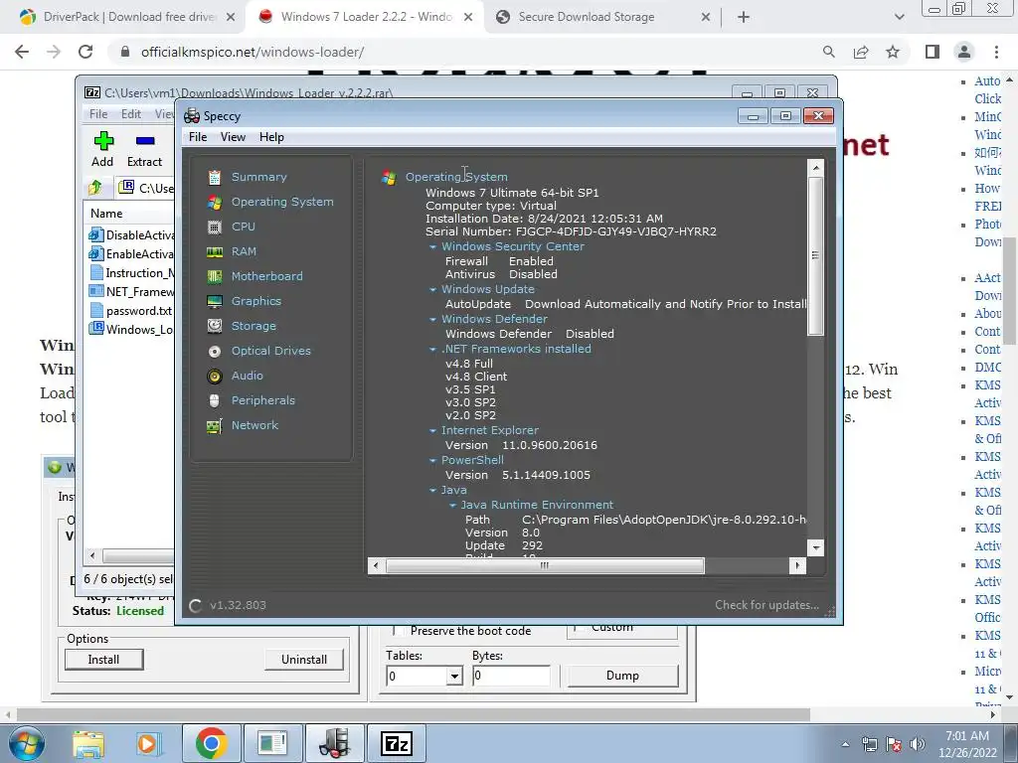Click the CPU chip icon in Speccy
The image size is (1018, 763).
click(215, 227)
